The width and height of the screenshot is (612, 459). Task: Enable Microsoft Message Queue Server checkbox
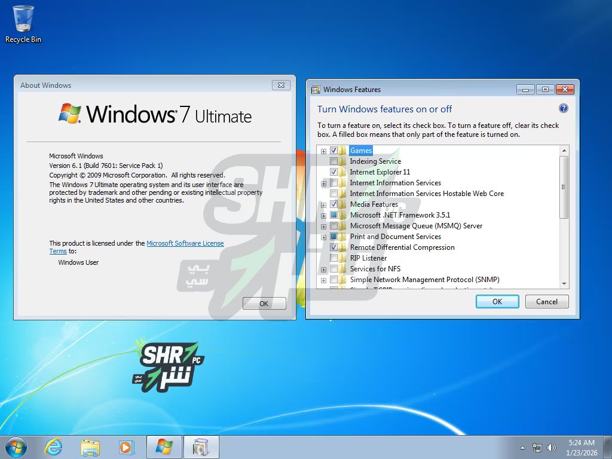[333, 225]
